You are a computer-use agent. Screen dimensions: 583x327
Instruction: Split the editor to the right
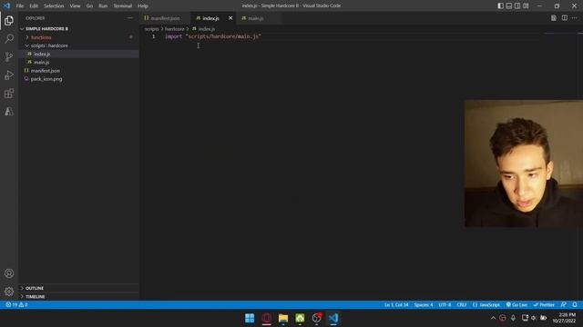[x=565, y=18]
